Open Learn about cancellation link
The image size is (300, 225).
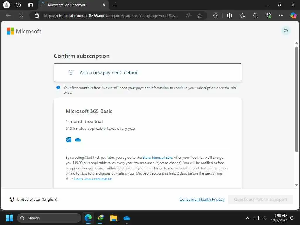[x=93, y=179]
